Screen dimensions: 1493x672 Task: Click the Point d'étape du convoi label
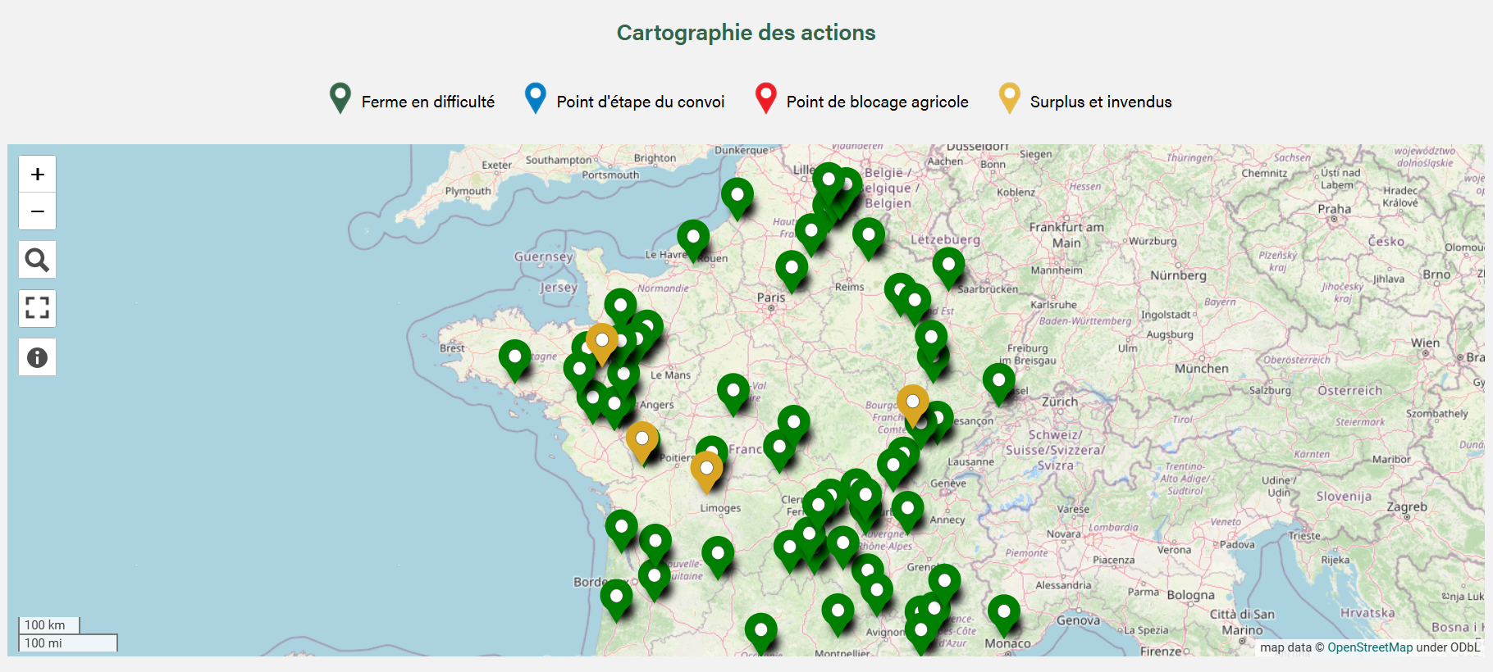pyautogui.click(x=641, y=102)
